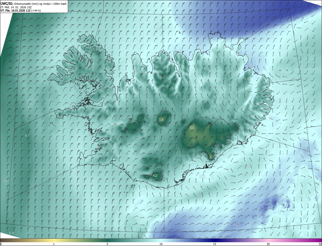Viewport: 322px width, 246px height.
Task: Select the 3.8 value on Hofsjökull glacier
Action: 161,119
